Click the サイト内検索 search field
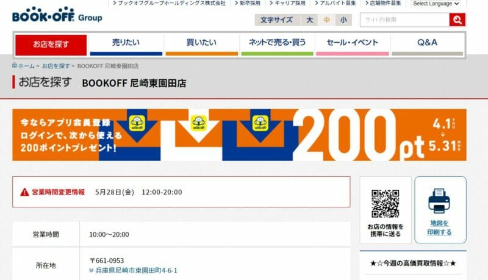The width and height of the screenshot is (488, 280). 404,20
